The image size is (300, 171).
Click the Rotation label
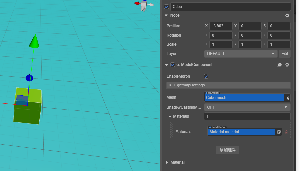(174, 35)
